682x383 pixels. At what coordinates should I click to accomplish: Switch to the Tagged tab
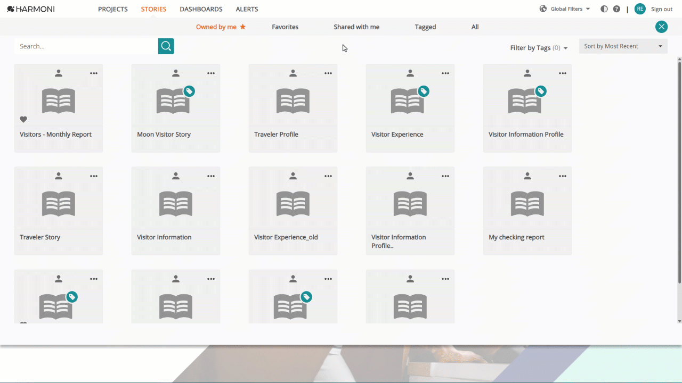[x=425, y=27]
